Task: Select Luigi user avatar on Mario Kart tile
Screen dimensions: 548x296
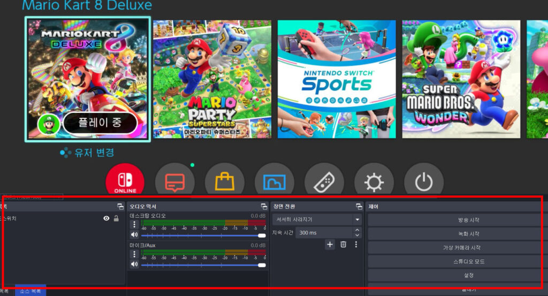Action: tap(49, 123)
